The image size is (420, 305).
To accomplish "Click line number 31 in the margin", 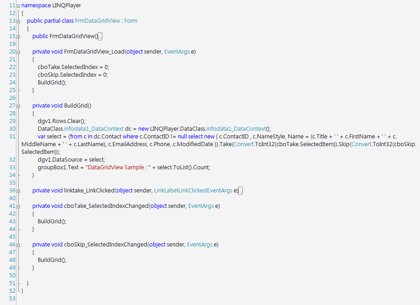I will 12,137.
